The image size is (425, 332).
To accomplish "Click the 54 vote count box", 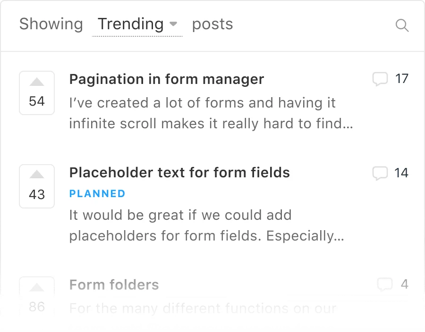I will pos(37,101).
